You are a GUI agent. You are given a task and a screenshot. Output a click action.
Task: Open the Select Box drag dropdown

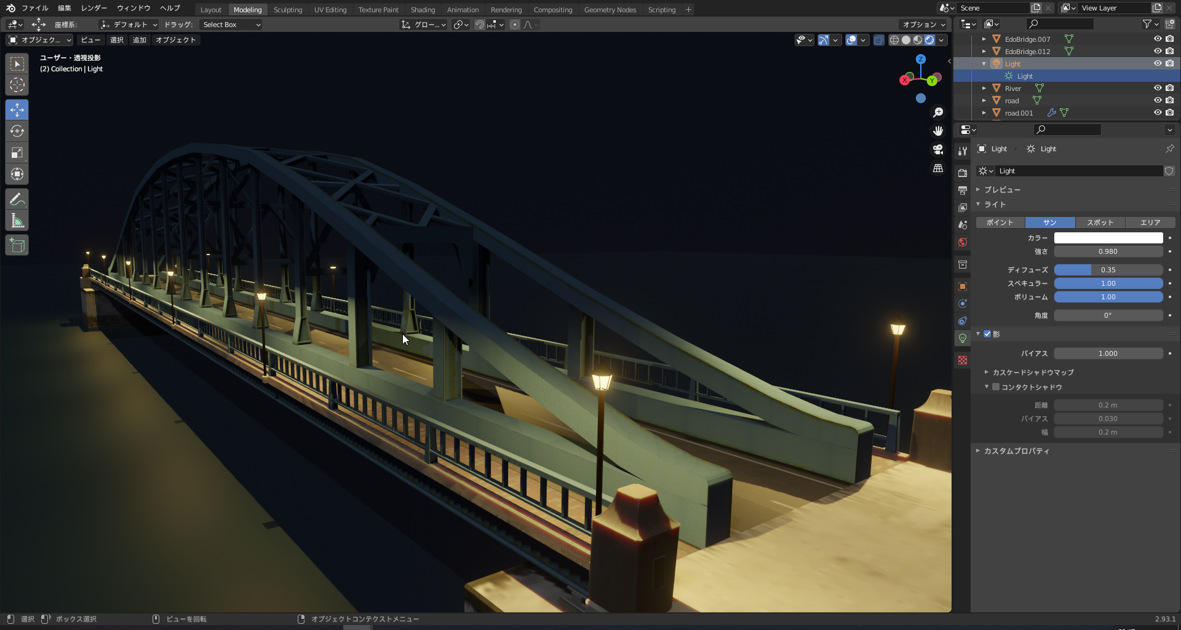tap(231, 25)
